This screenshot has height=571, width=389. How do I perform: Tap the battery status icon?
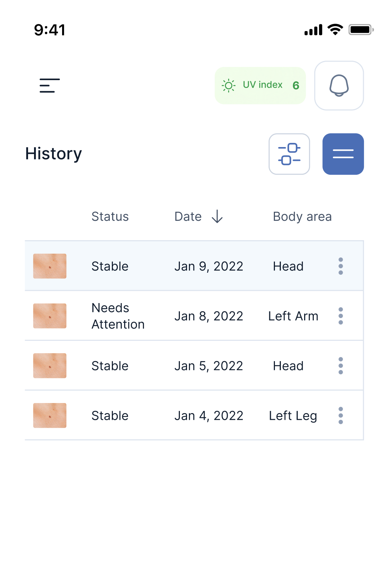pos(361,30)
